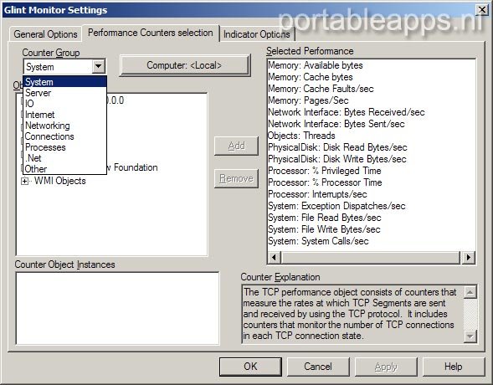Close the Glint Monitor Settings dialog
The image size is (493, 385).
(482, 10)
